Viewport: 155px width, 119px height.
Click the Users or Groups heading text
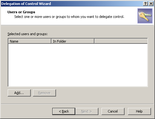(x=21, y=12)
